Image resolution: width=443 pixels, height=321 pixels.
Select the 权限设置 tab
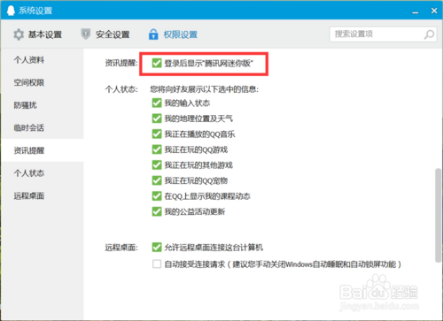pyautogui.click(x=173, y=34)
